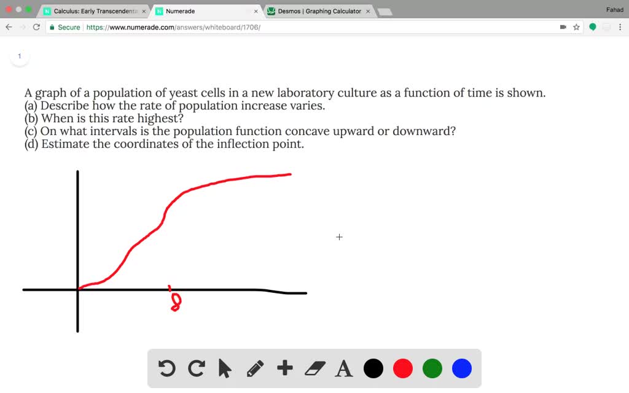Open the Chrome three-dot menu
The height and width of the screenshot is (393, 629).
pyautogui.click(x=621, y=27)
